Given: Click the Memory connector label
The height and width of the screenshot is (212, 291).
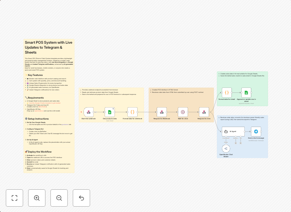Looking at the screenshot, I should [x=236, y=138].
